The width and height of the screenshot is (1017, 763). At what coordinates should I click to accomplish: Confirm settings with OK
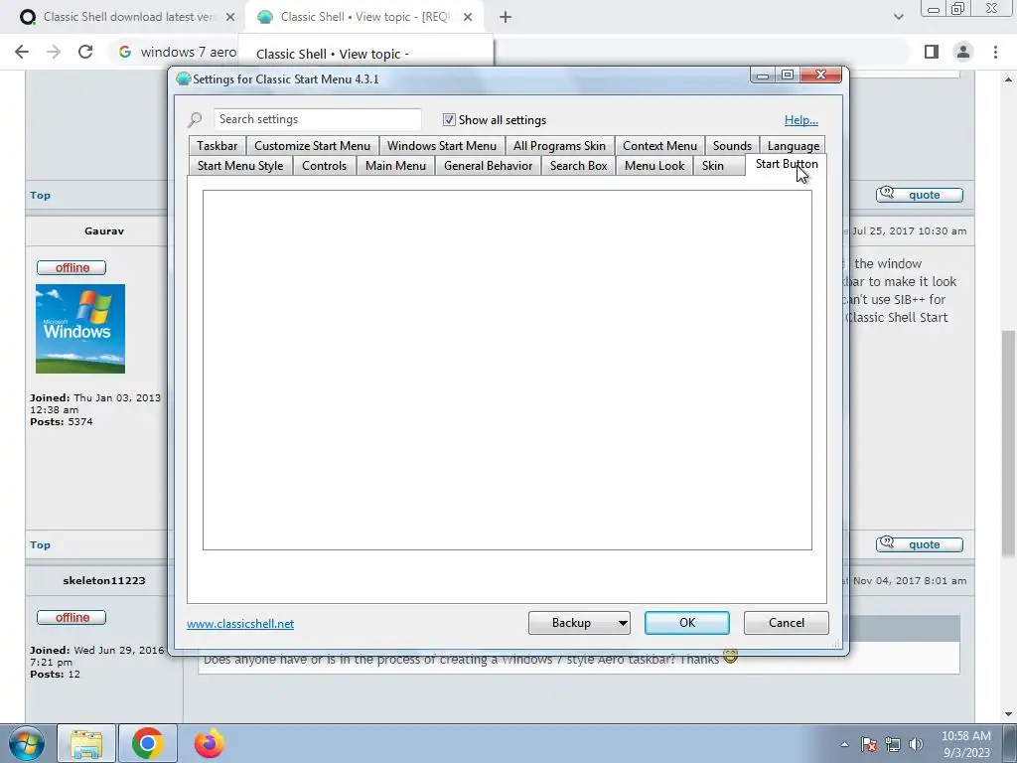pos(687,623)
